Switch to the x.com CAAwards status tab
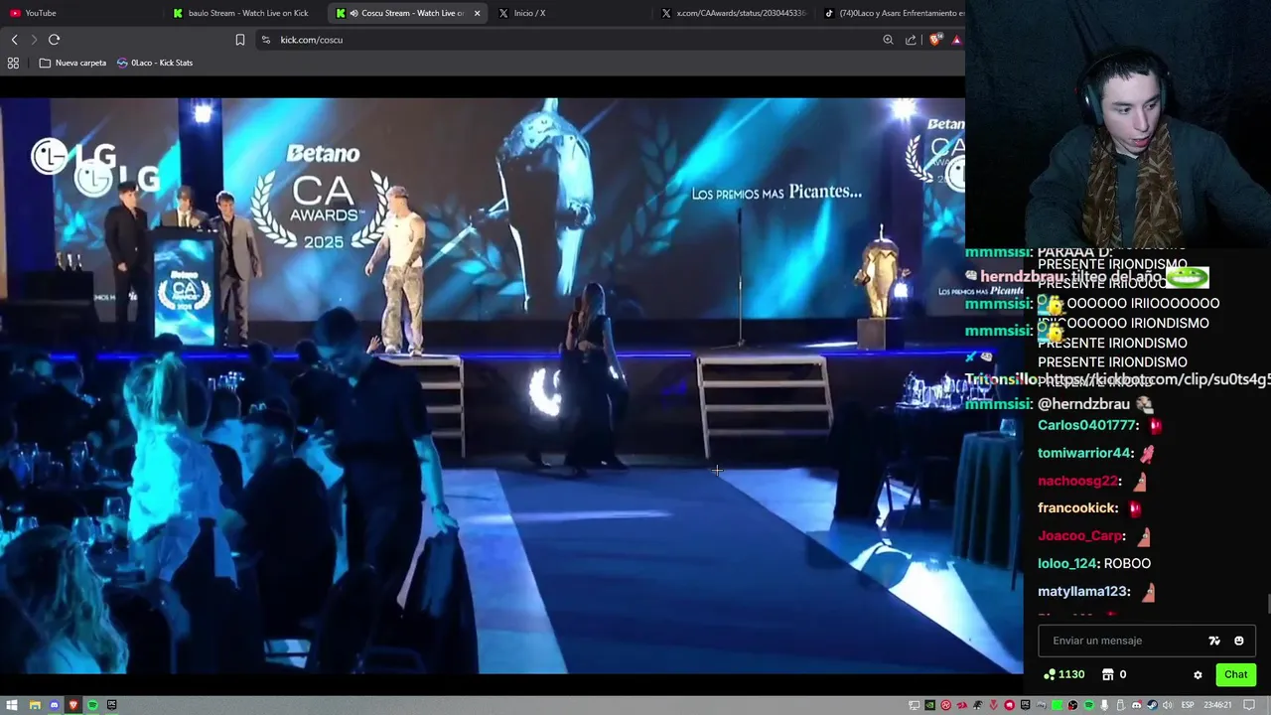This screenshot has width=1271, height=715. coord(734,13)
